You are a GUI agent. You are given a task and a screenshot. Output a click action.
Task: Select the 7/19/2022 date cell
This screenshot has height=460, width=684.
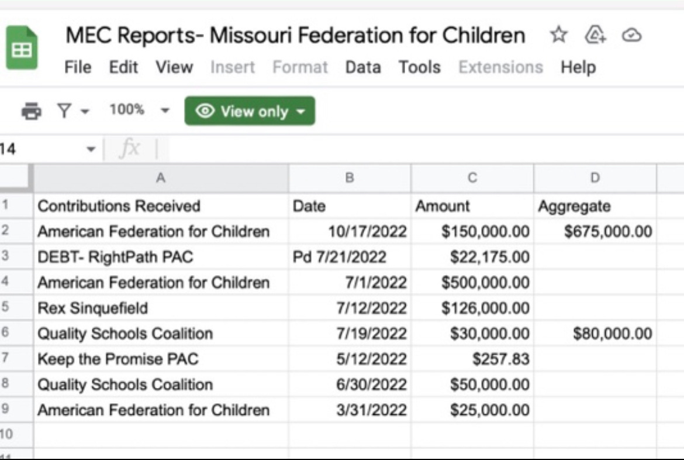[x=350, y=334]
